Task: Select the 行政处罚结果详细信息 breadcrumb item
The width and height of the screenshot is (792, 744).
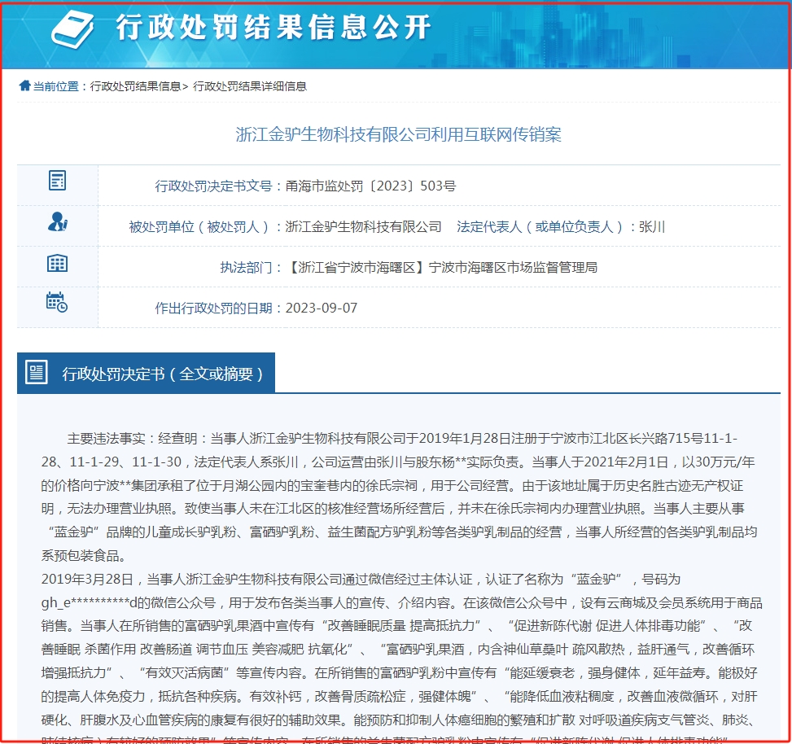Action: pyautogui.click(x=250, y=86)
